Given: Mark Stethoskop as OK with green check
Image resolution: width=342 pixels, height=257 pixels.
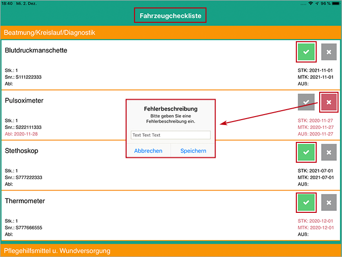Looking at the screenshot, I should (306, 152).
